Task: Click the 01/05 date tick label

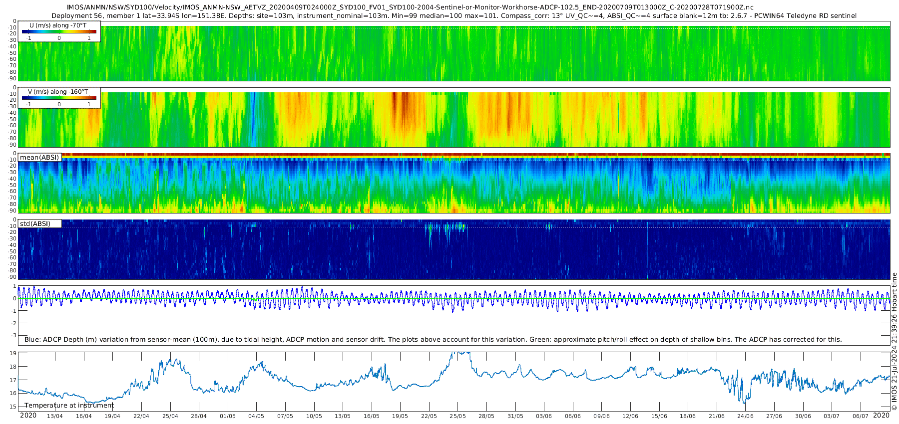Action: [x=228, y=416]
